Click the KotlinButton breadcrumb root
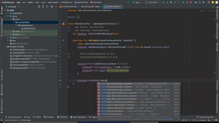219x123 pixels. click(8, 2)
